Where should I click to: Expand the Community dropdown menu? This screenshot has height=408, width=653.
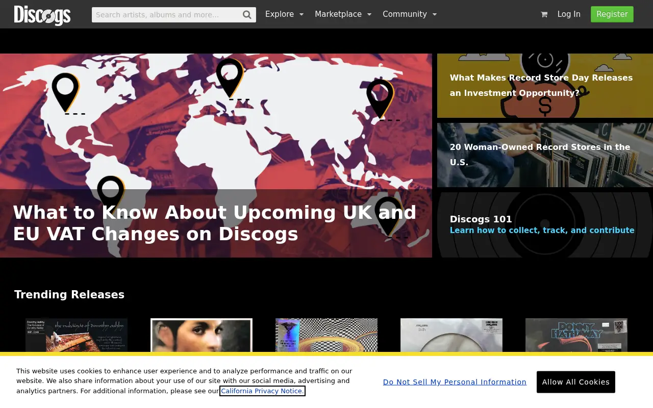point(410,14)
